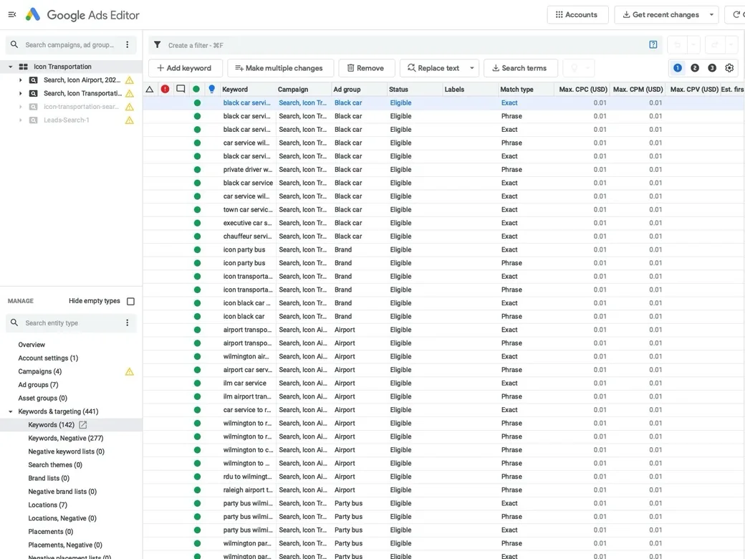
Task: Select the icon party bus Exact keyword row
Action: coord(443,249)
